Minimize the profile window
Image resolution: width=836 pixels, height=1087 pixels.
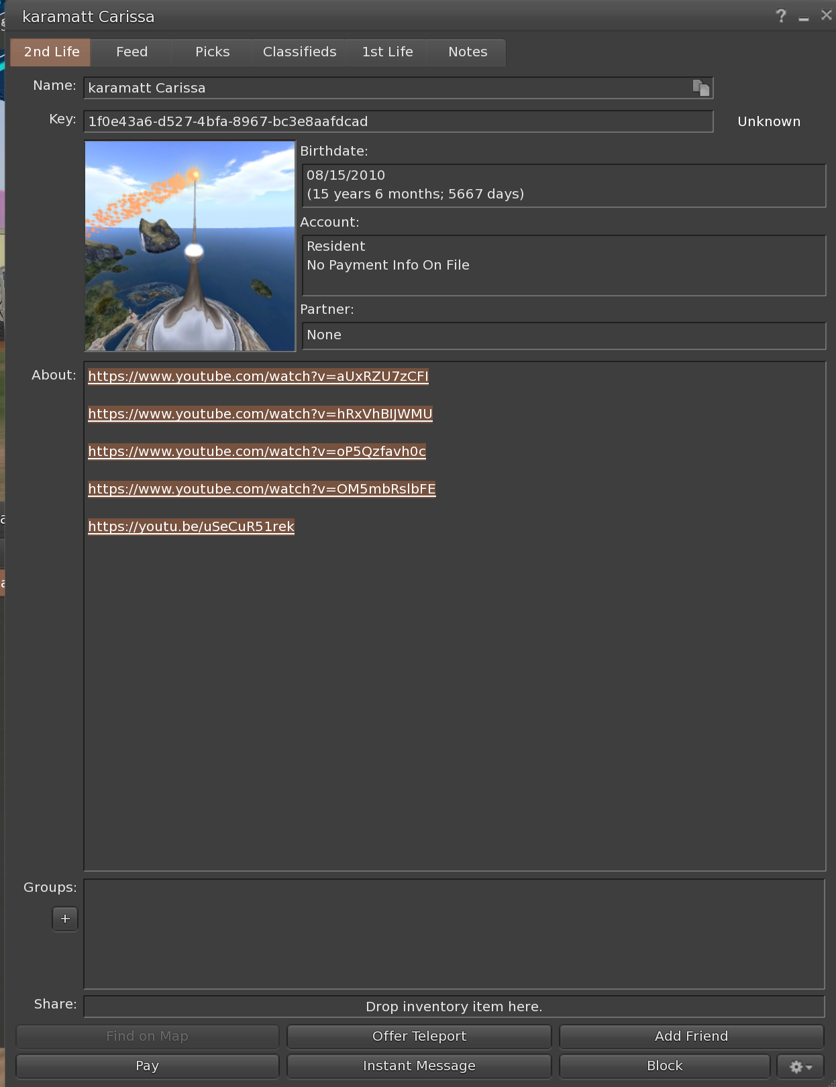point(804,17)
